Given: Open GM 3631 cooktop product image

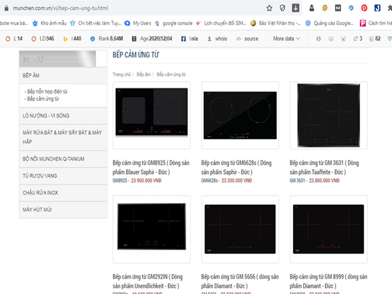Looking at the screenshot, I should tap(328, 116).
